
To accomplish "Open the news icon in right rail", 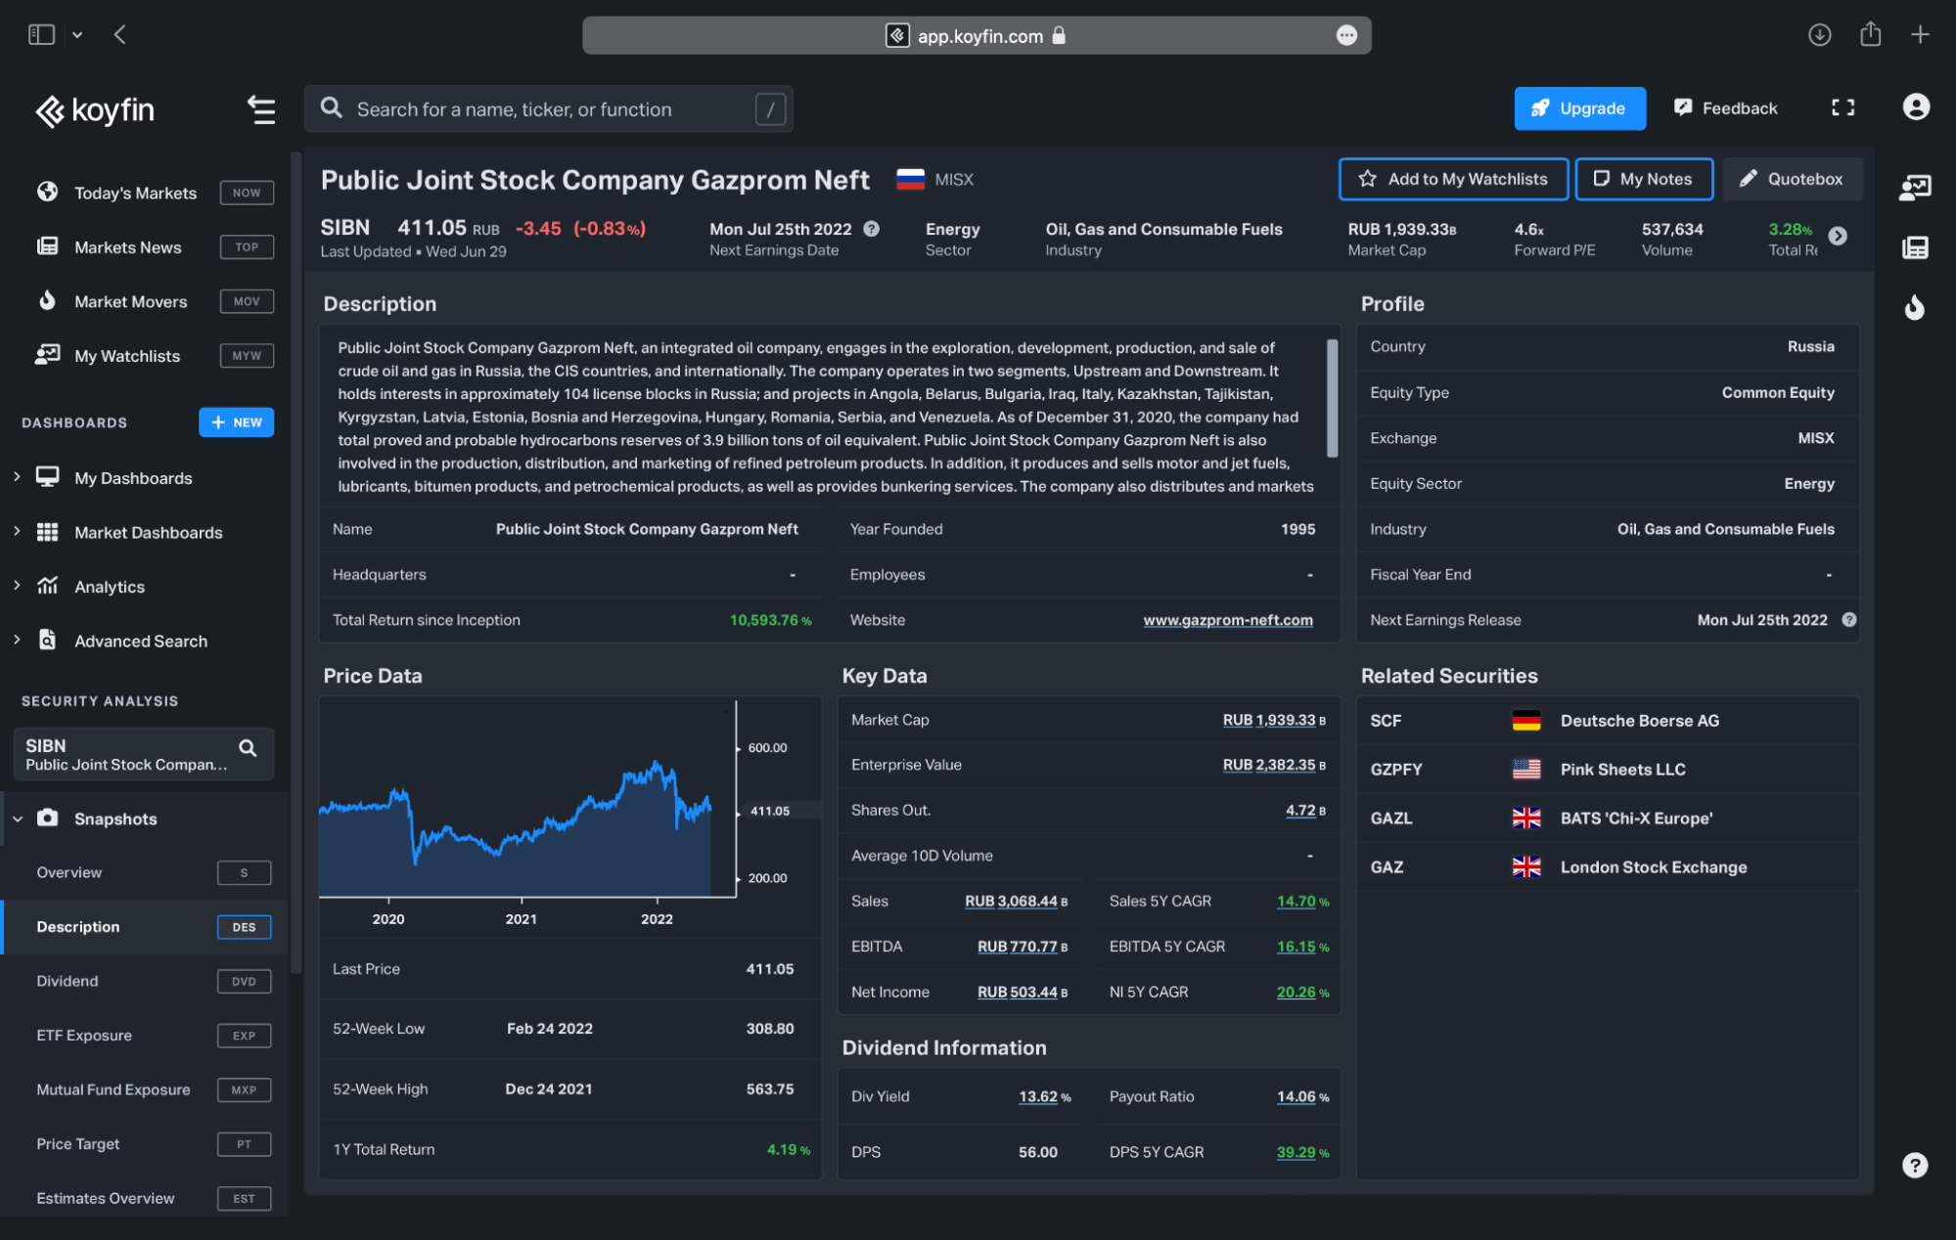I will (1915, 247).
